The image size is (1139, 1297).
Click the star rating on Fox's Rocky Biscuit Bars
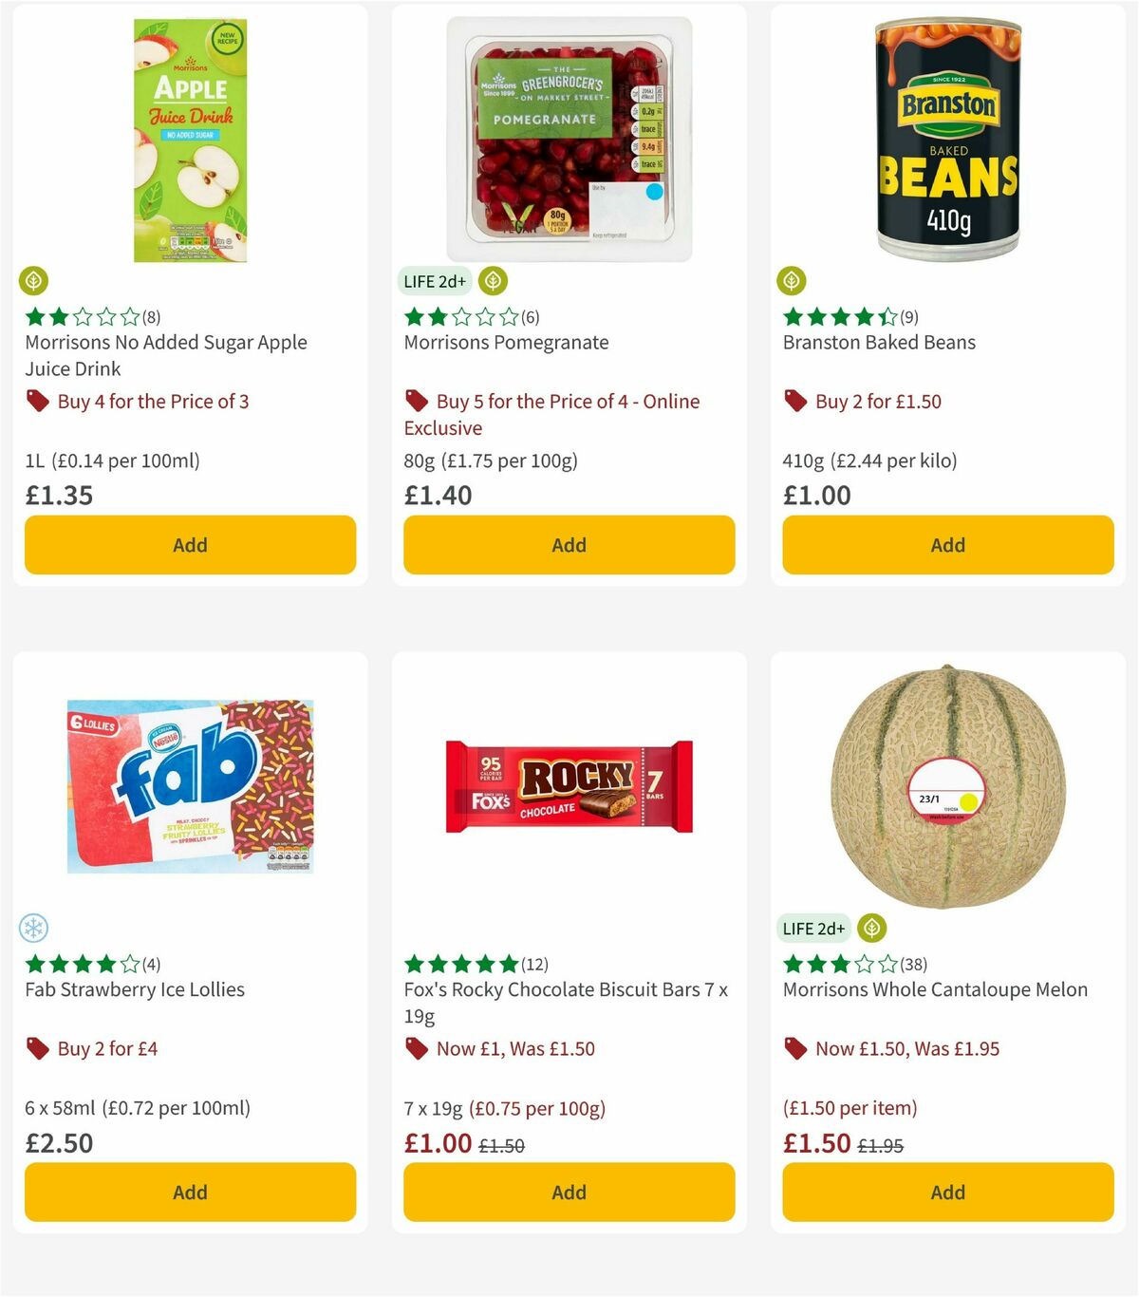[x=459, y=963]
